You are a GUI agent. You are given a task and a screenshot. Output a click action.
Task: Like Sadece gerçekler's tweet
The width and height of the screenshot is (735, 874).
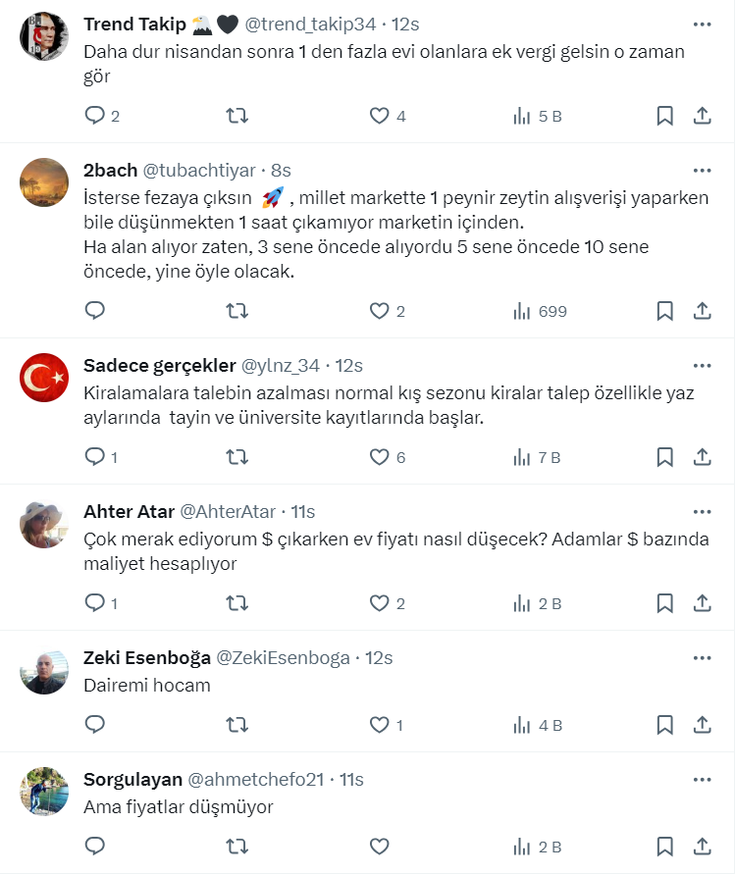pyautogui.click(x=380, y=456)
